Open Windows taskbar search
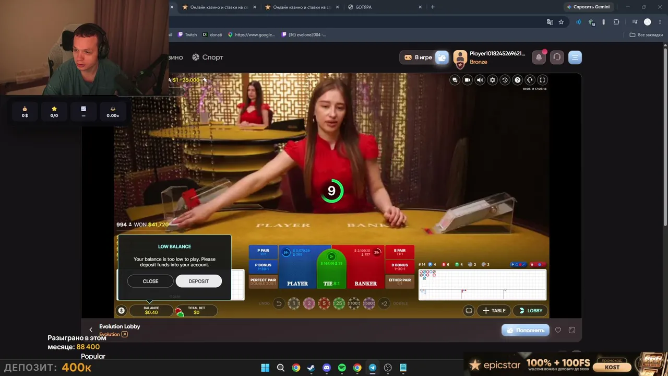Screen dimensions: 668x376 pyautogui.click(x=281, y=368)
